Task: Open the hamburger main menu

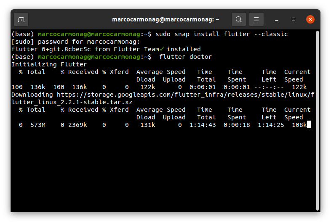Action: 256,19
